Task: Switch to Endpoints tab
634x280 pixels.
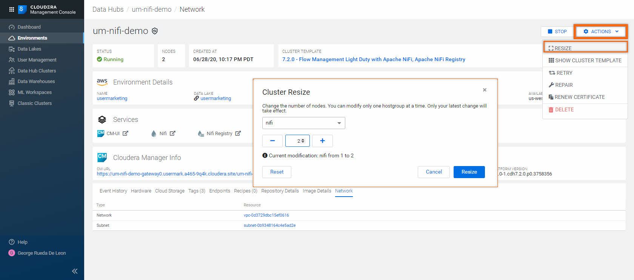Action: click(x=220, y=191)
